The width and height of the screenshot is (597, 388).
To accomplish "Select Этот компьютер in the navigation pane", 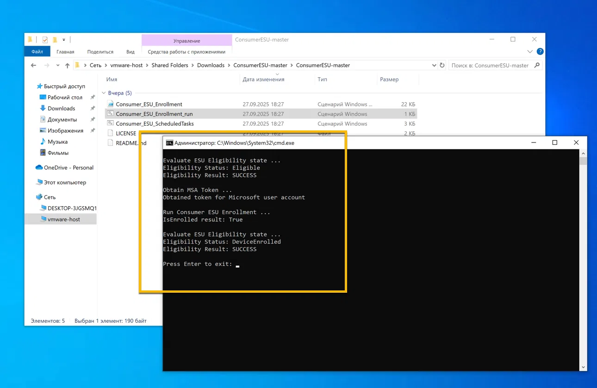I will (65, 182).
